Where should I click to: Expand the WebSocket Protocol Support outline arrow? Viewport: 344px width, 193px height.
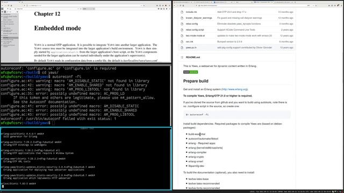[x=2, y=45]
